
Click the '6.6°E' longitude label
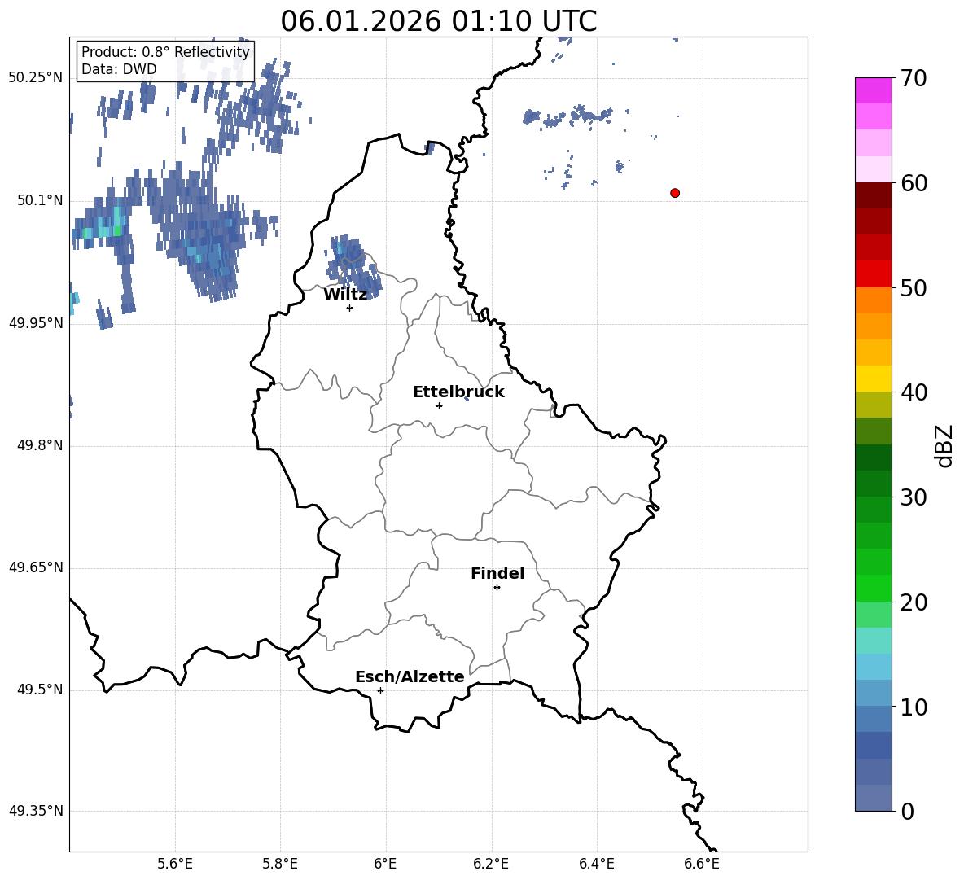point(702,864)
